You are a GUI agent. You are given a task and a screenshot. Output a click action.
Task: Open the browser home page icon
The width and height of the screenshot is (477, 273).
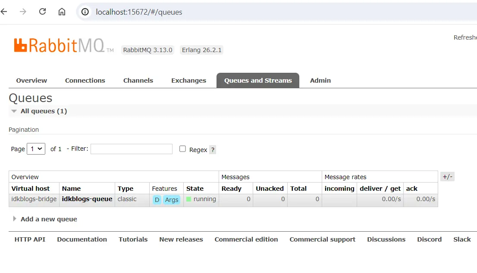click(62, 12)
